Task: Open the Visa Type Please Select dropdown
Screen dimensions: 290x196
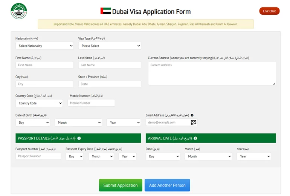Action: [x=110, y=46]
